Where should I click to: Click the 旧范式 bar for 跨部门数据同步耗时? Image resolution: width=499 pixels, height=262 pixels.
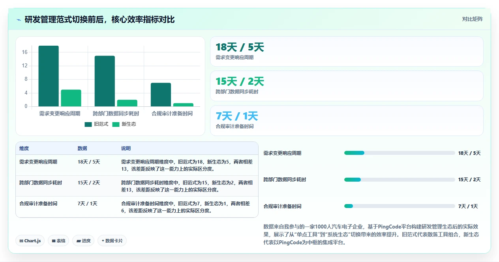pos(105,81)
